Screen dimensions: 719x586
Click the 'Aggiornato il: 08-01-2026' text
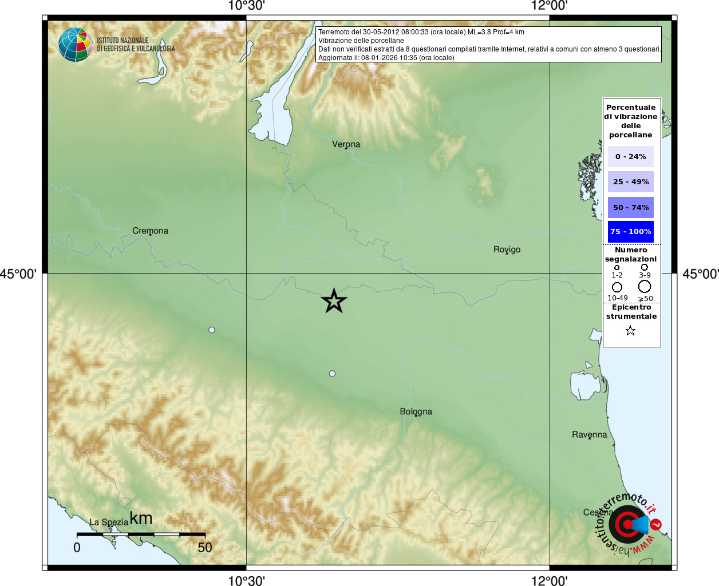click(386, 58)
